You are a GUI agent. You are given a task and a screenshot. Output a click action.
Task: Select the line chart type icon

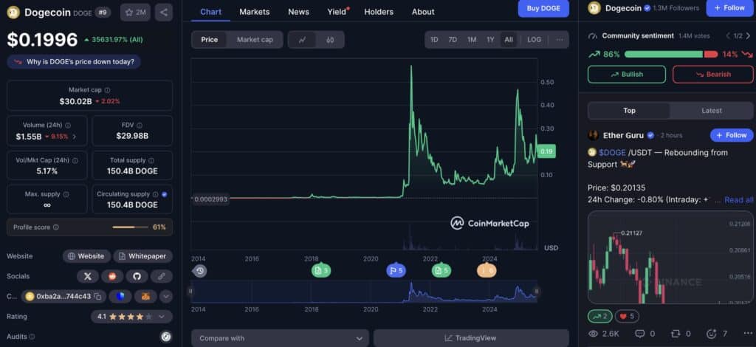[x=302, y=40]
